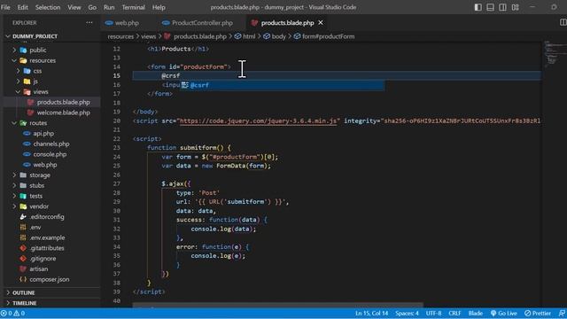Open Explorer more actions ellipsis
This screenshot has height=319, width=567.
[89, 22]
